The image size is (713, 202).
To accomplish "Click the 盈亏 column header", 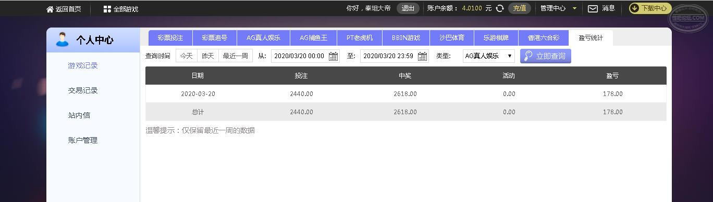I will tap(612, 76).
